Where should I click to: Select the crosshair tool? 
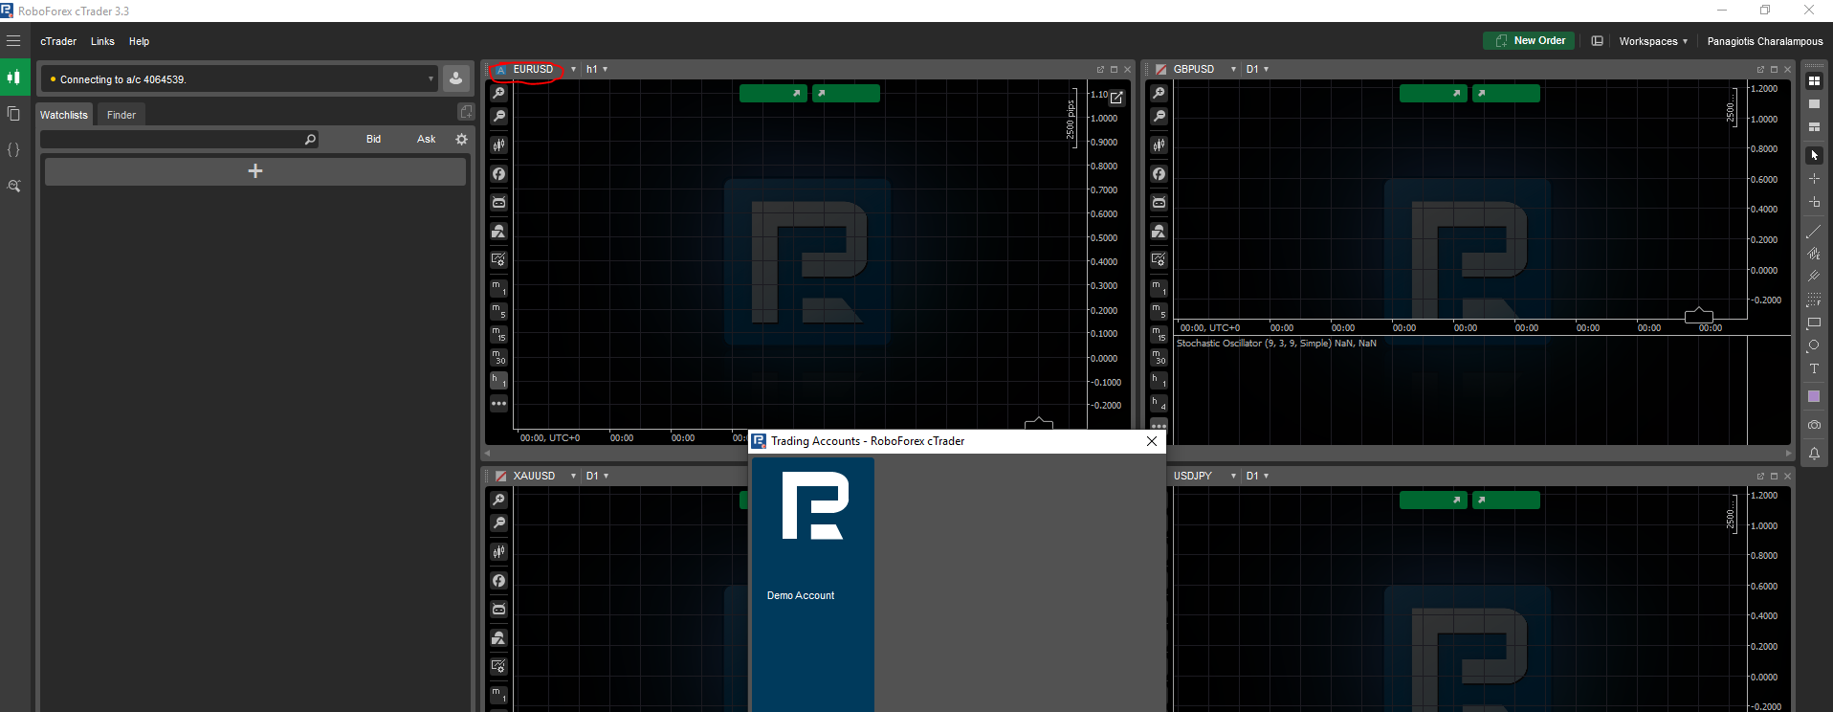(1814, 179)
